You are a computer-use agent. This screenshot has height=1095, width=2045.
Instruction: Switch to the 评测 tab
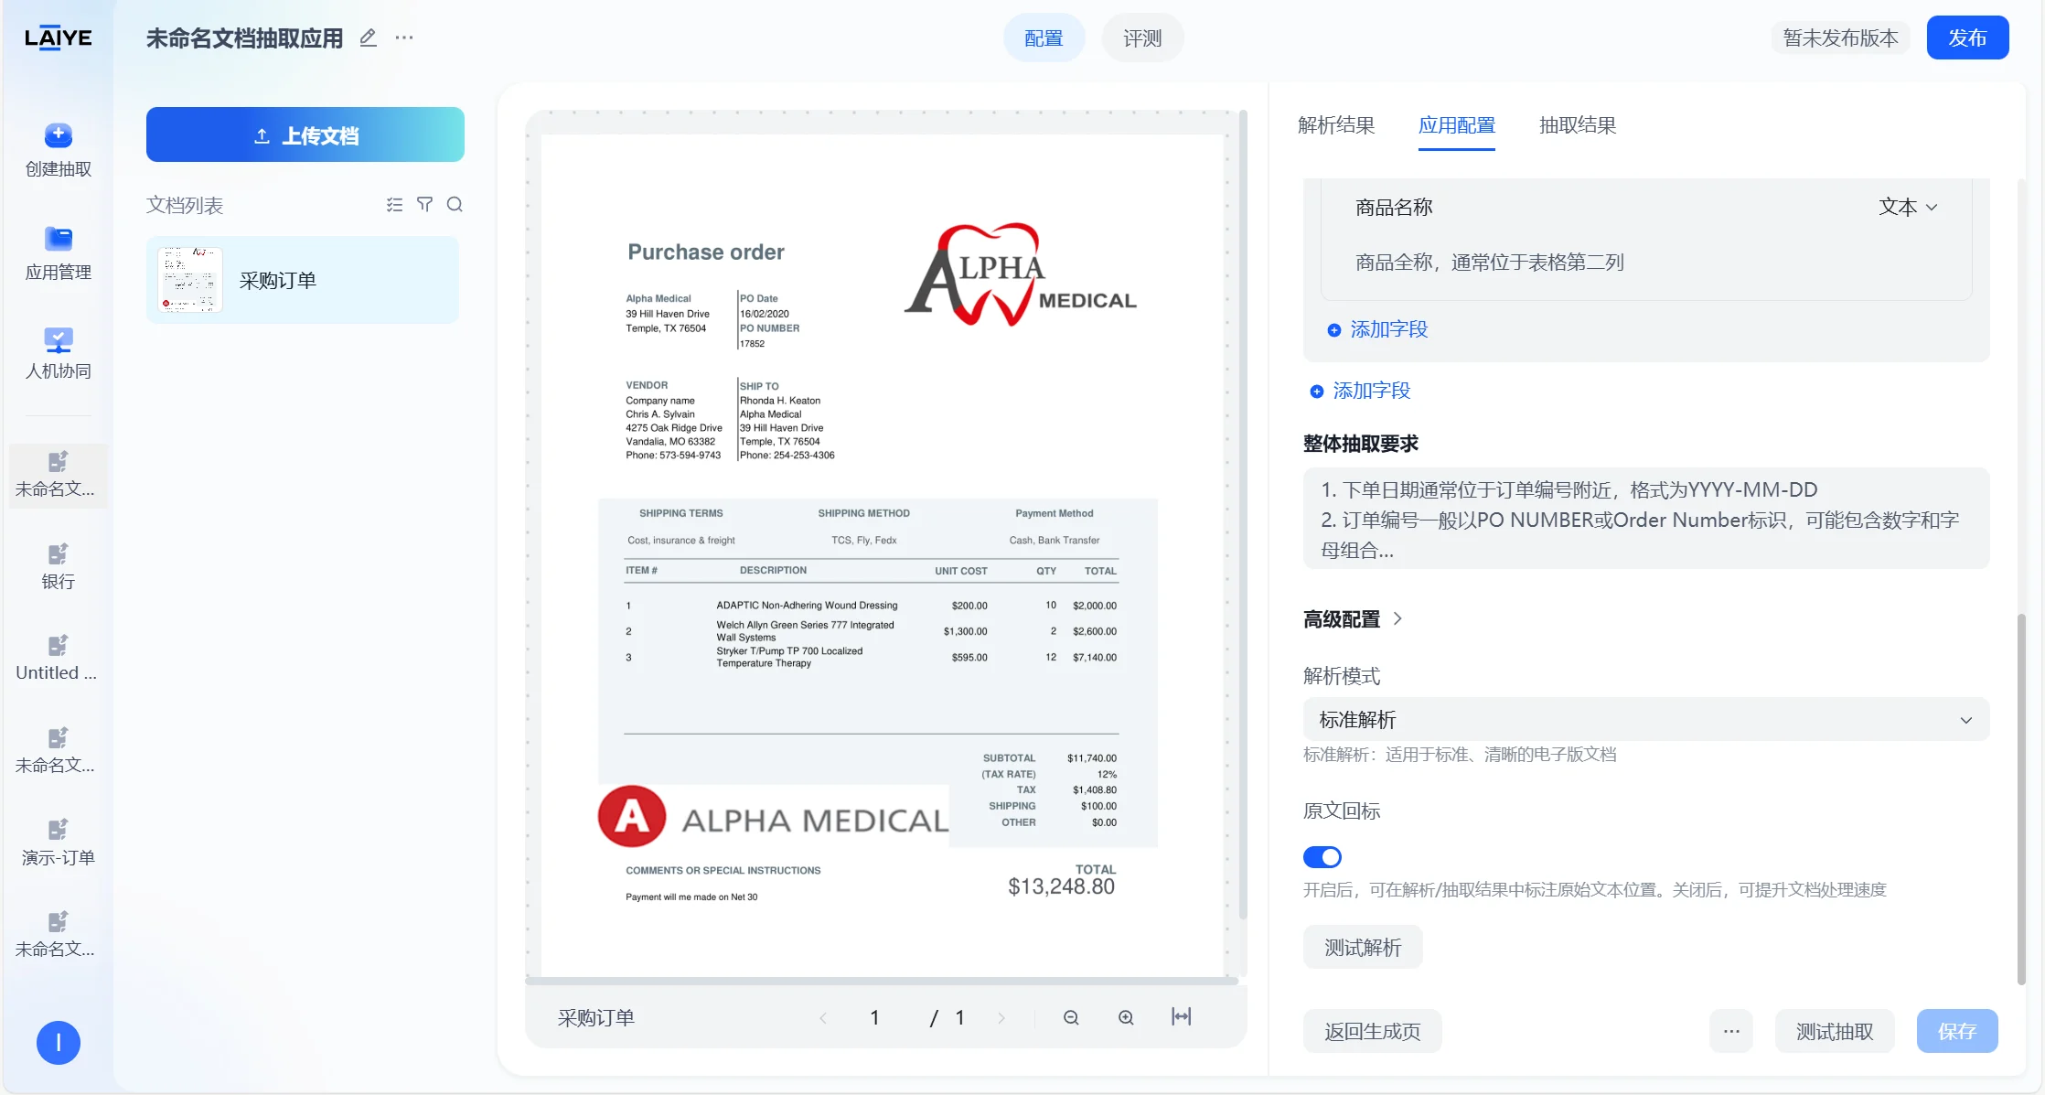(x=1142, y=38)
